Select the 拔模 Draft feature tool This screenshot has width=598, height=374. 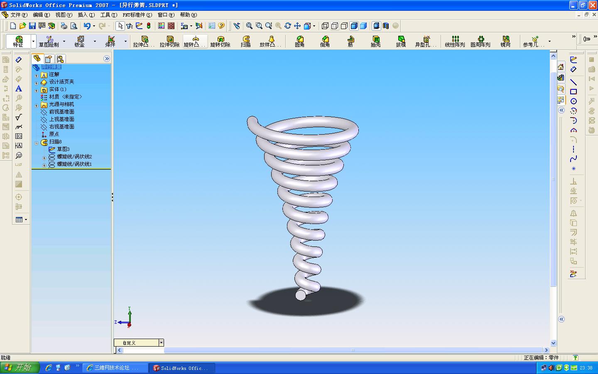click(401, 42)
